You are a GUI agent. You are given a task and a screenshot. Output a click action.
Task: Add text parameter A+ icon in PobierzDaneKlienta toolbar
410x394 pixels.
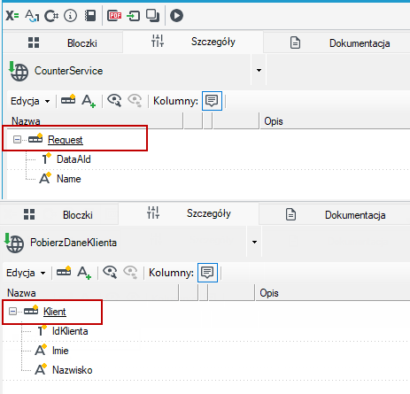[84, 273]
